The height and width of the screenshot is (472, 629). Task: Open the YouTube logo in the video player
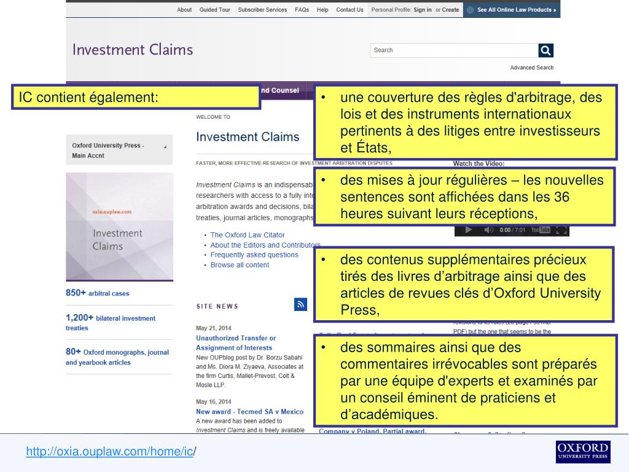tap(541, 230)
